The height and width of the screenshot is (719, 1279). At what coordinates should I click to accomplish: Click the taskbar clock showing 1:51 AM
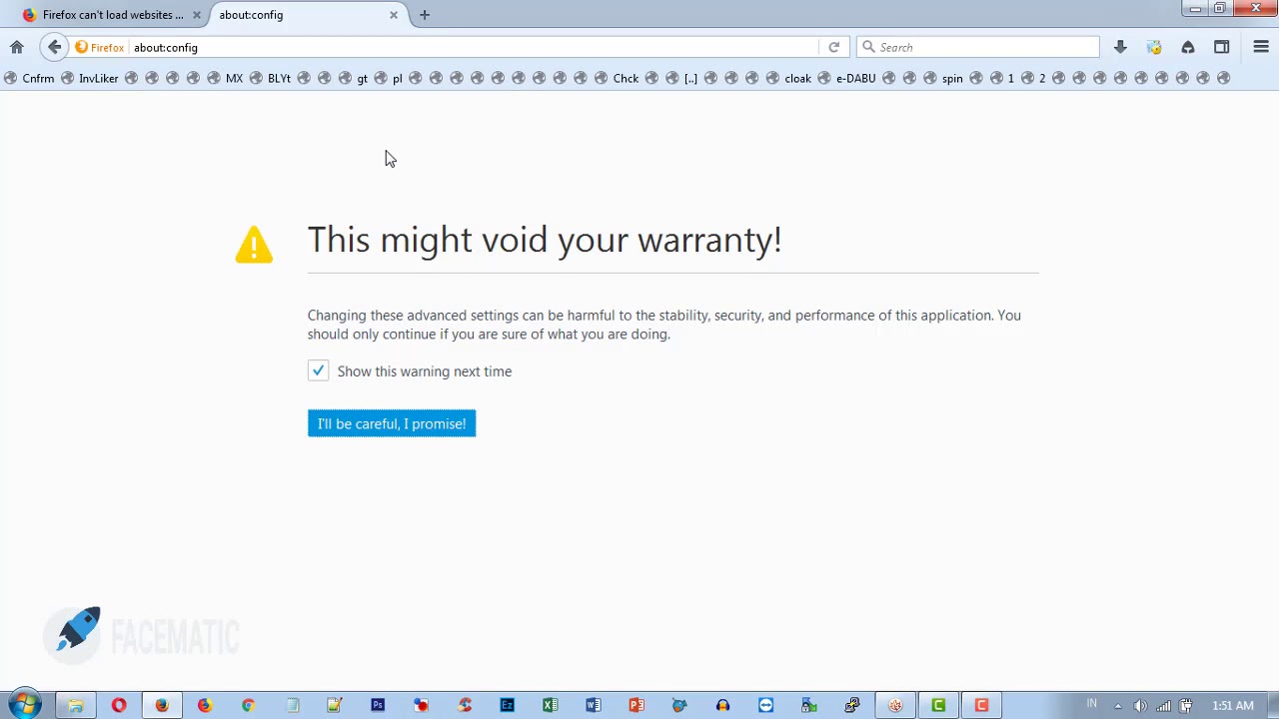coord(1232,706)
